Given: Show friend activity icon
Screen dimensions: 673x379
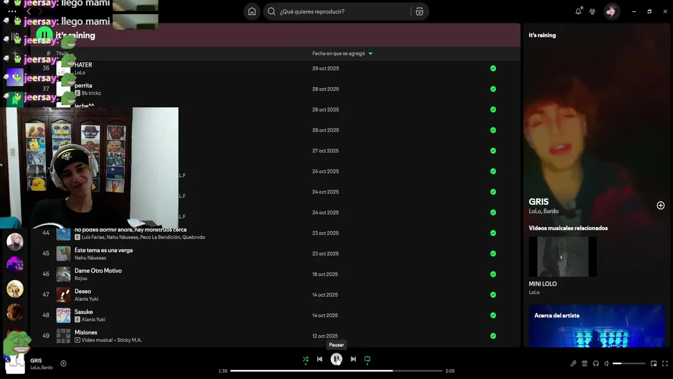Looking at the screenshot, I should pyautogui.click(x=593, y=12).
